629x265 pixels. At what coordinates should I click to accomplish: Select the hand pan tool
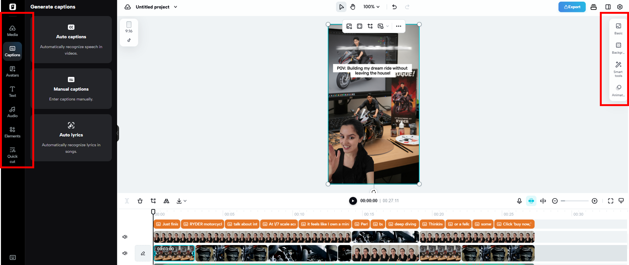click(x=353, y=7)
